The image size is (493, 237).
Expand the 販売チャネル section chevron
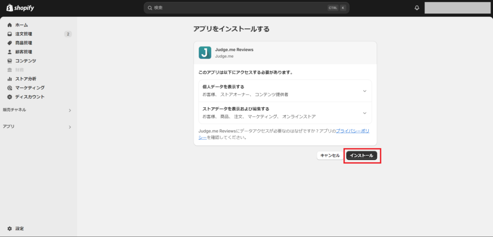(70, 110)
